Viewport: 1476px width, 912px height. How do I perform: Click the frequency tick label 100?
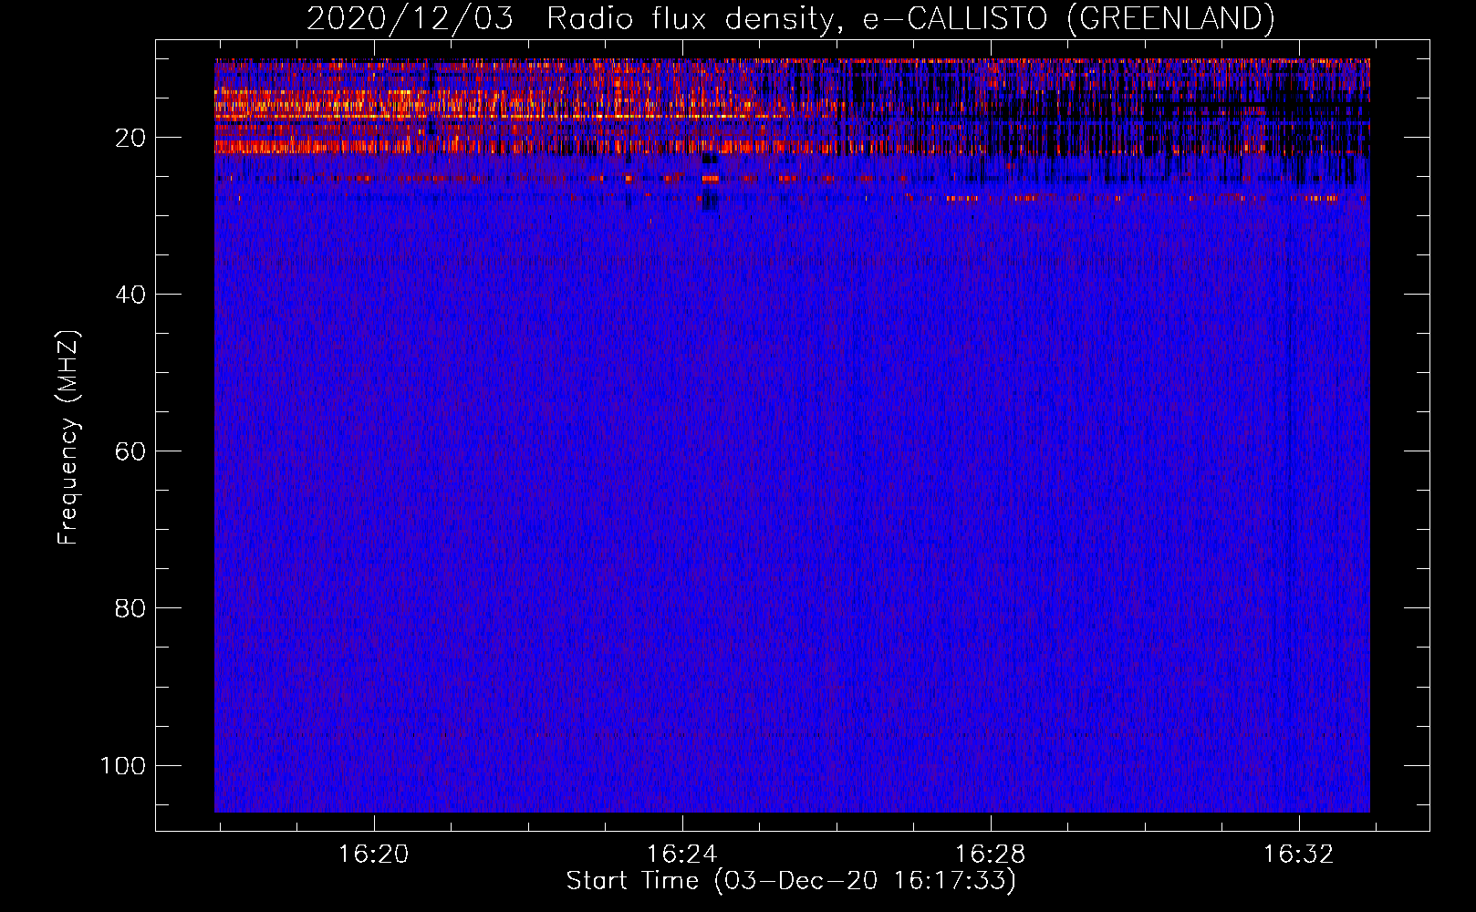pyautogui.click(x=123, y=766)
